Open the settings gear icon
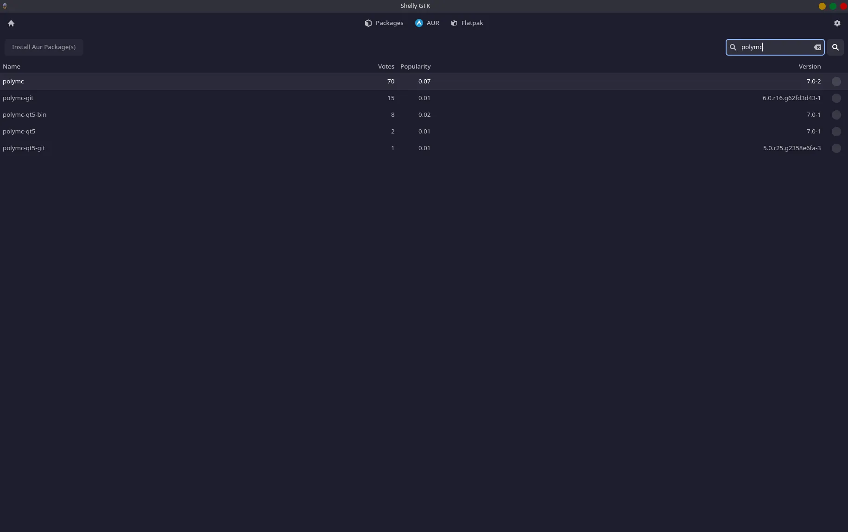Screen dimensions: 848x532 tap(837, 23)
